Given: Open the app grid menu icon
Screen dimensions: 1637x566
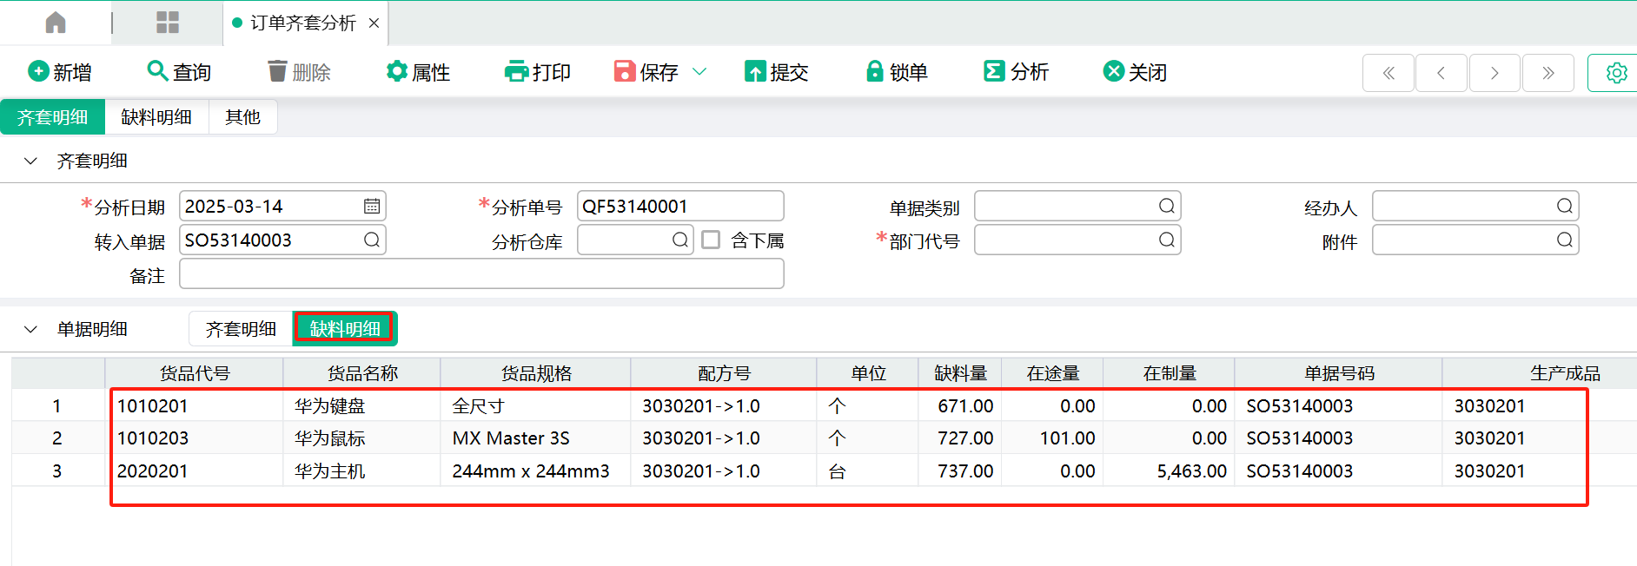Looking at the screenshot, I should pyautogui.click(x=168, y=23).
